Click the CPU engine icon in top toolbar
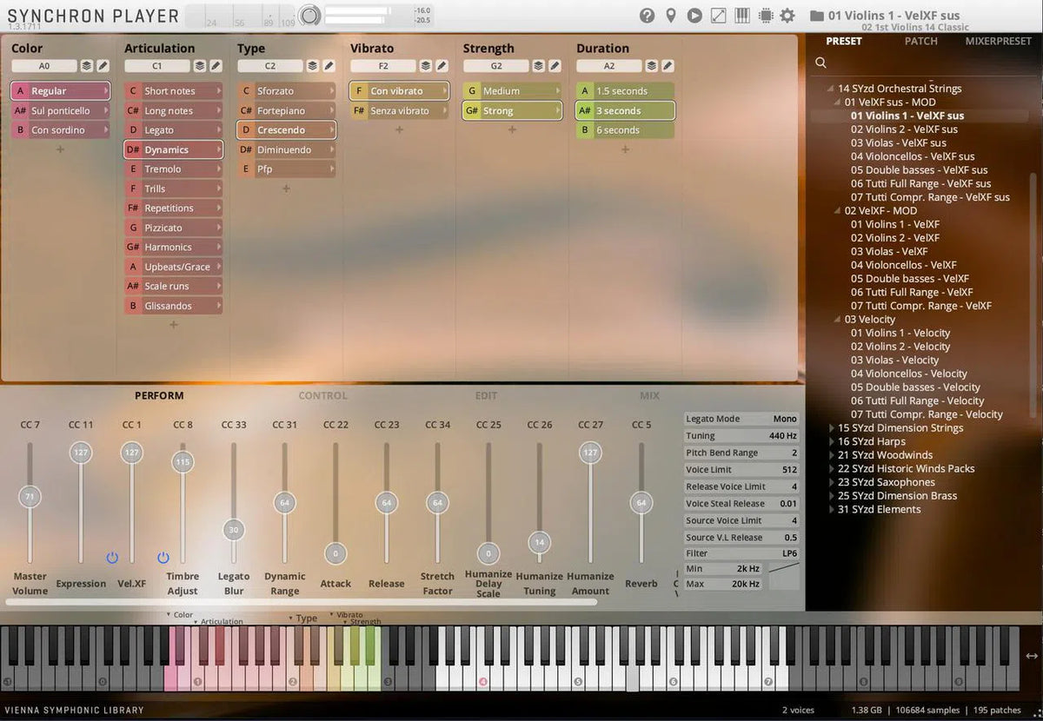Image resolution: width=1043 pixels, height=721 pixels. point(764,16)
